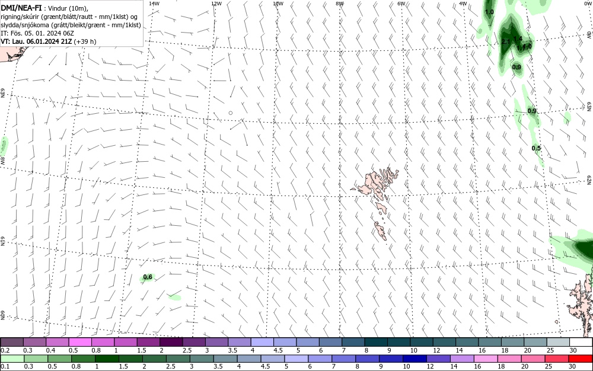Click the small circle calm-wind marker near 12W
593x371 pixels.
click(x=231, y=113)
